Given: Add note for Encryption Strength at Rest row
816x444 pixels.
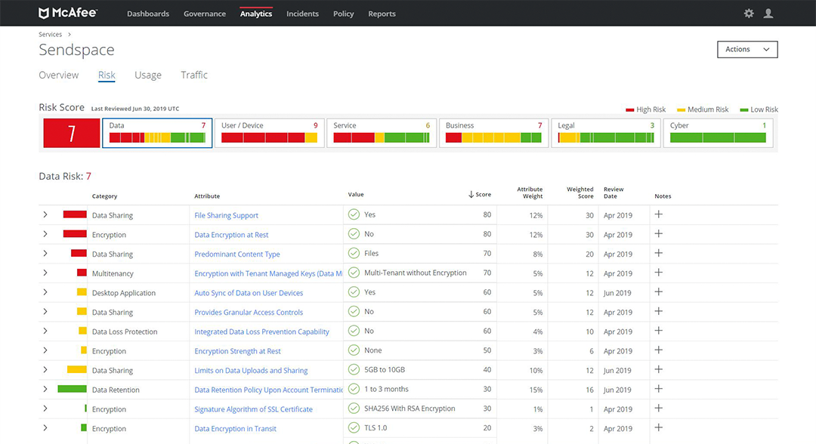Looking at the screenshot, I should coord(658,350).
